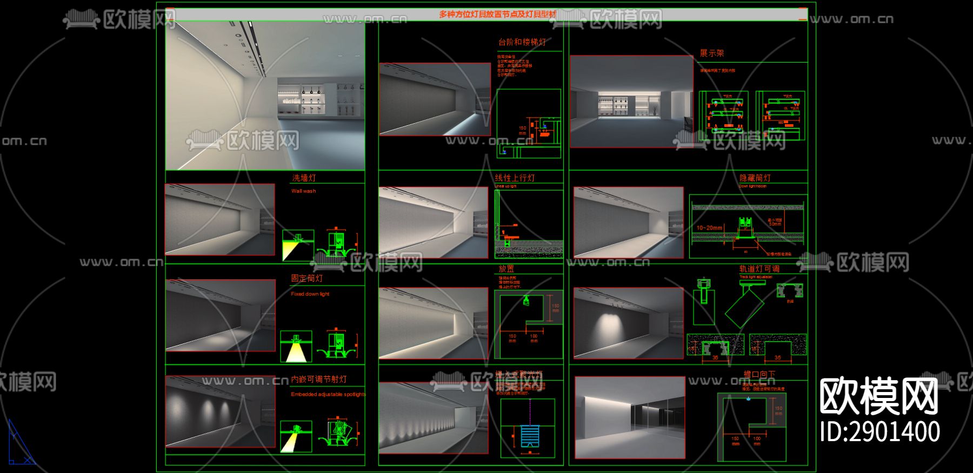Click the "Embedded adjustable spotlights" label
Viewport: 973px width, 473px height.
[328, 395]
